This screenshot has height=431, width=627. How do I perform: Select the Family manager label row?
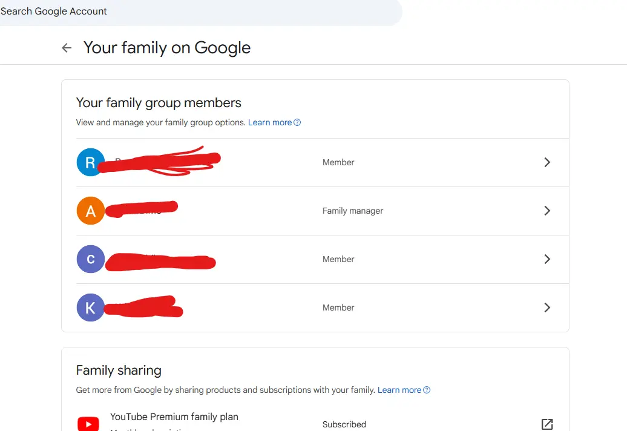(323, 211)
